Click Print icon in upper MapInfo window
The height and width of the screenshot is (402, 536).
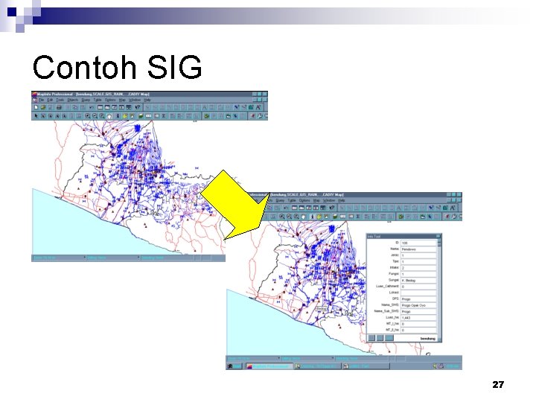[59, 107]
